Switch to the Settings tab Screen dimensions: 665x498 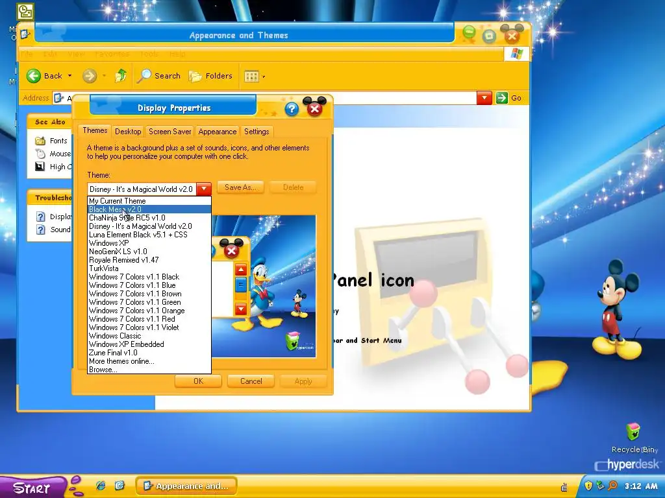point(256,131)
